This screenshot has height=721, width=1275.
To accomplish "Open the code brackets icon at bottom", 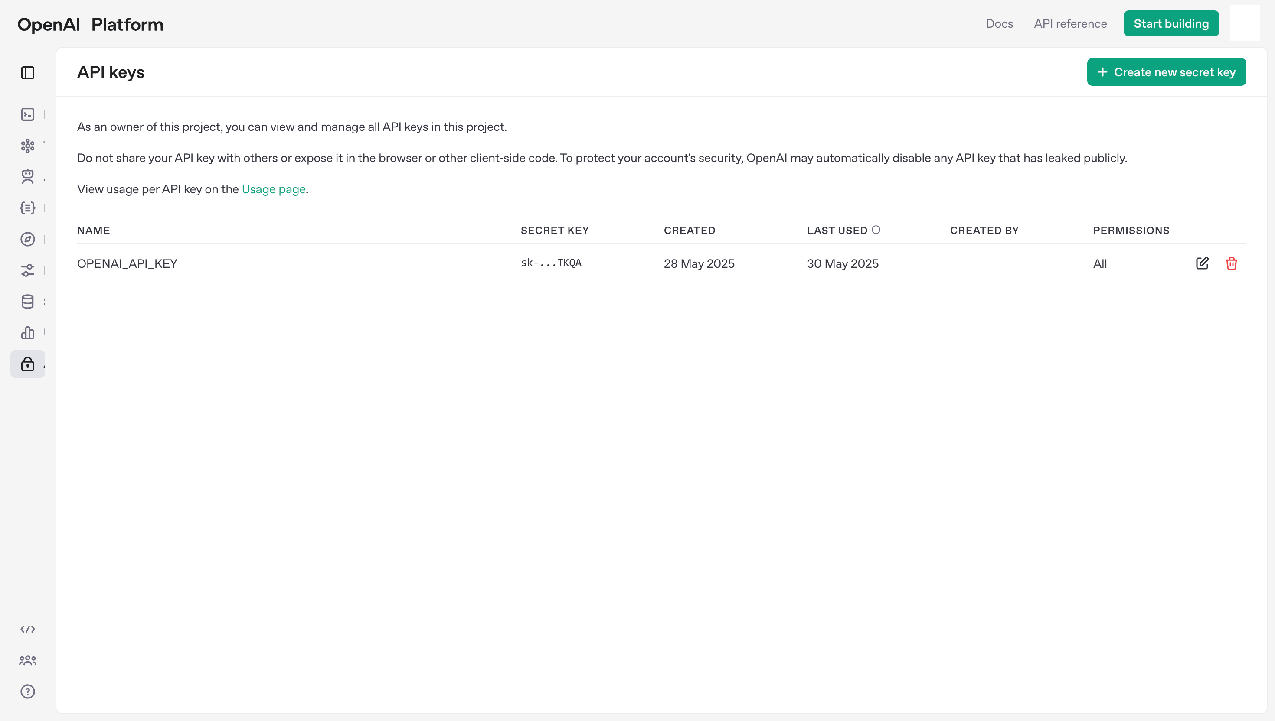I will point(28,629).
